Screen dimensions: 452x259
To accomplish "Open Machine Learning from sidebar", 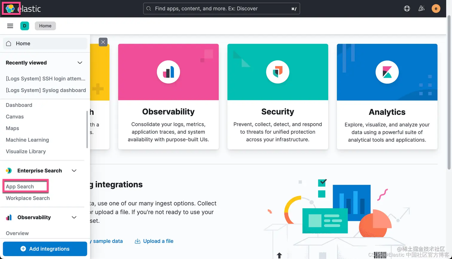I will (27, 140).
